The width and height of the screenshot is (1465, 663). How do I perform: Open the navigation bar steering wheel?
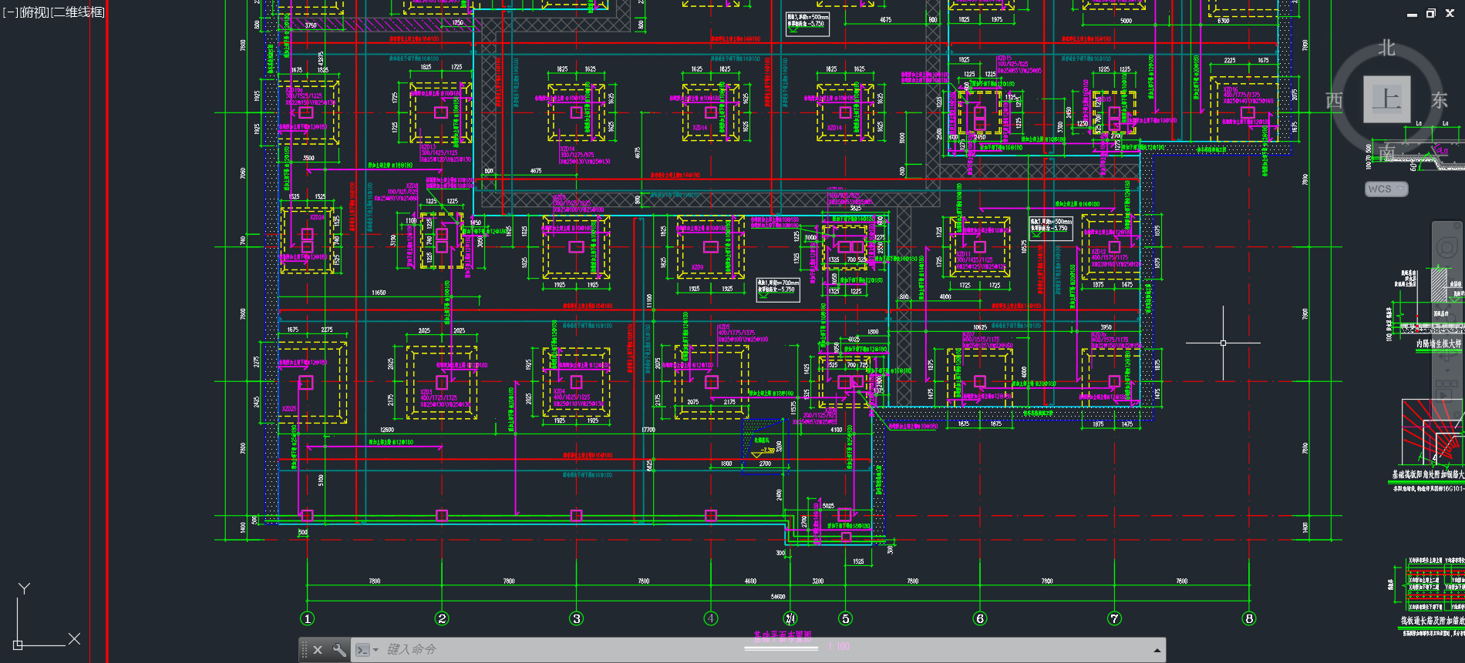[x=1449, y=249]
